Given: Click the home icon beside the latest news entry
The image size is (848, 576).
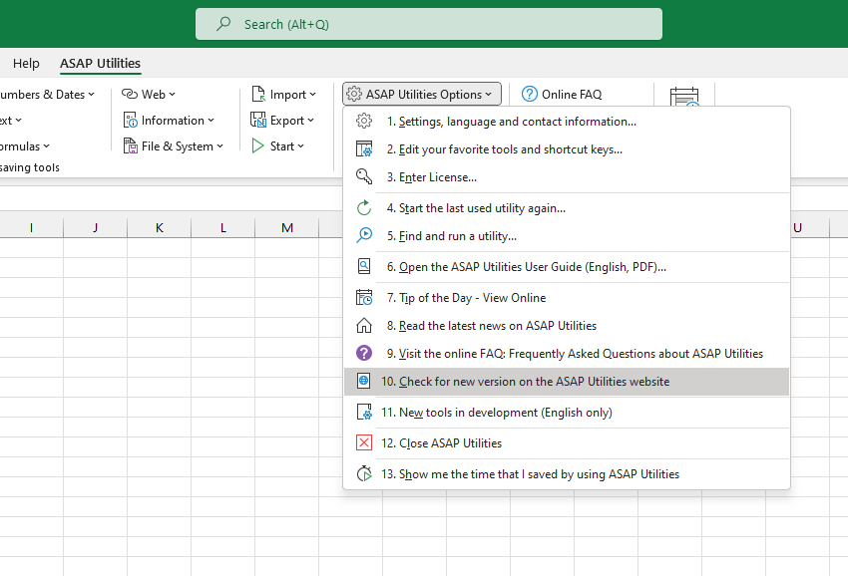Looking at the screenshot, I should [364, 325].
